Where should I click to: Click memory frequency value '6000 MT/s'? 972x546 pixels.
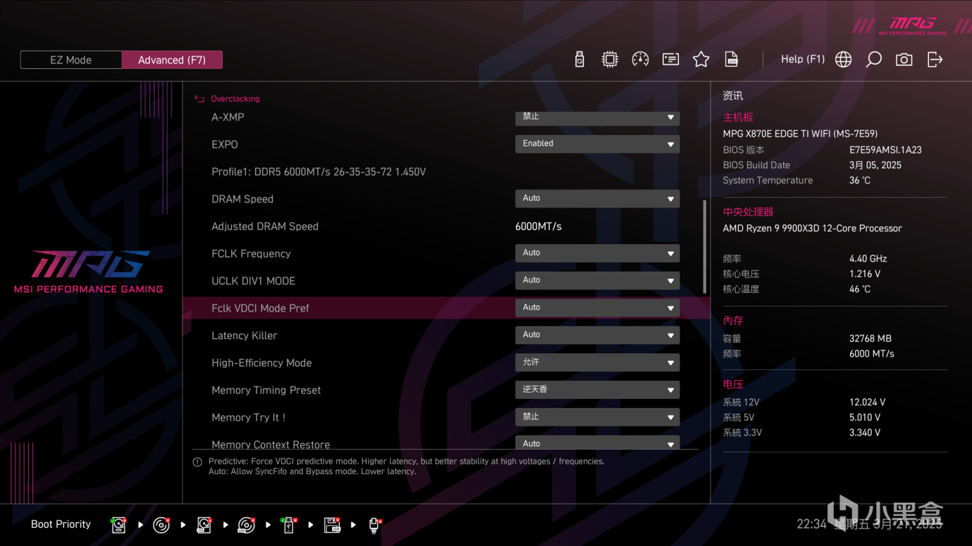(872, 354)
